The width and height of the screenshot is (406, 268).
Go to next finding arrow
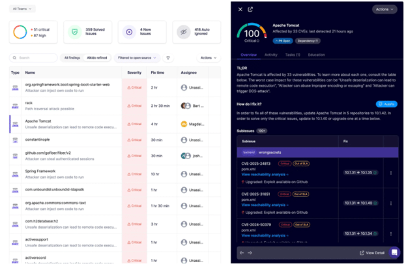(x=250, y=253)
